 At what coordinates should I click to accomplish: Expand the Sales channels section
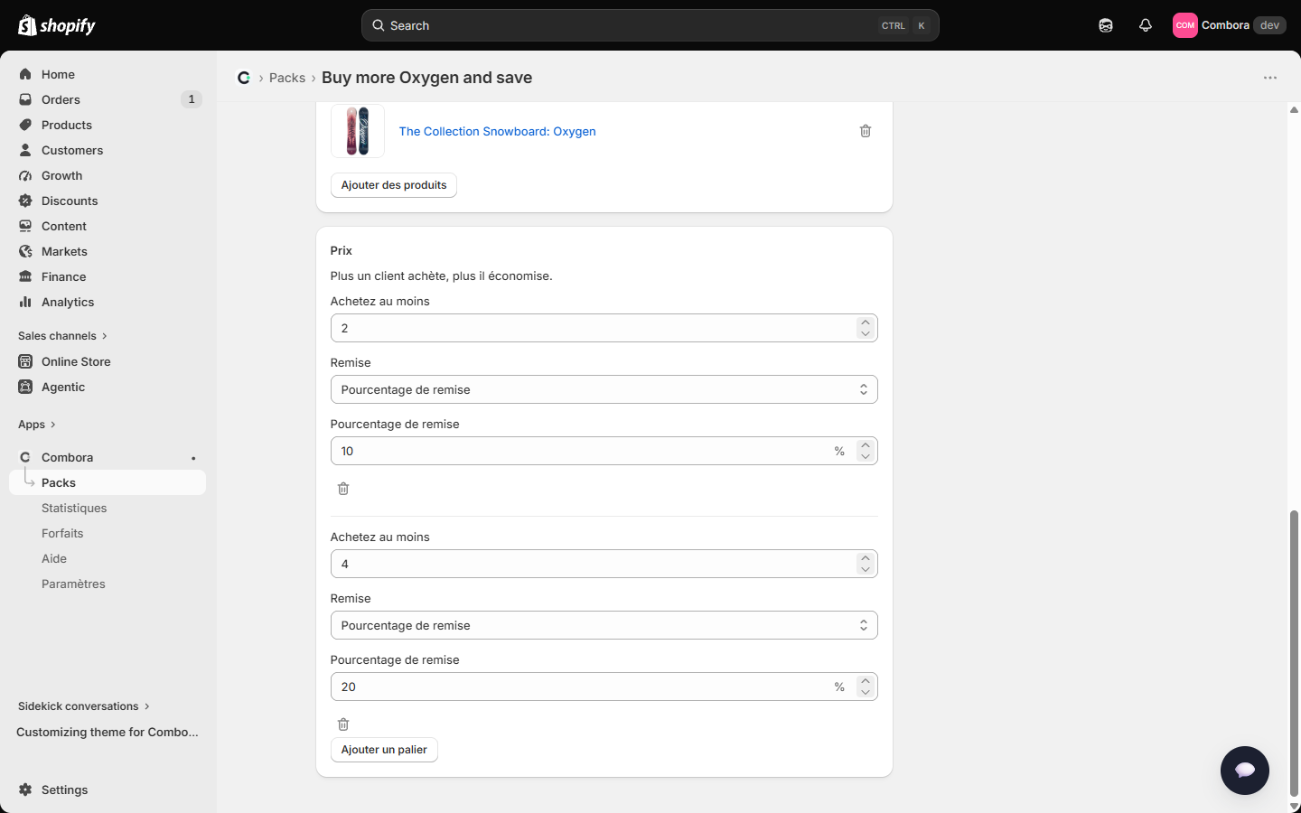coord(62,336)
